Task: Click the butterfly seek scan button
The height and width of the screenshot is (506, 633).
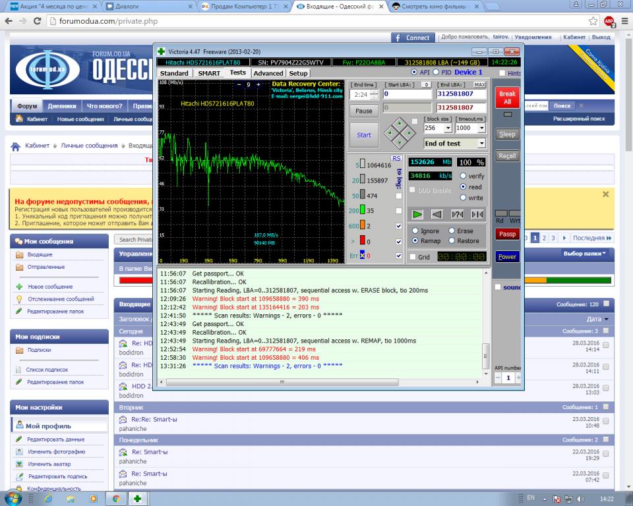Action: [477, 214]
